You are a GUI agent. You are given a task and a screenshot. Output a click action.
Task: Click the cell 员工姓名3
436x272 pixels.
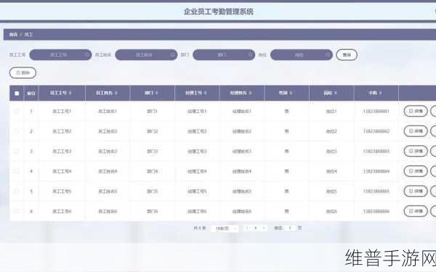pyautogui.click(x=108, y=152)
